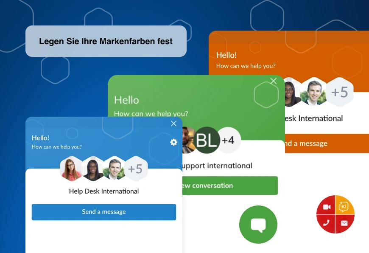The image size is (369, 253).
Task: Select the BL initials avatar
Action: pyautogui.click(x=207, y=140)
